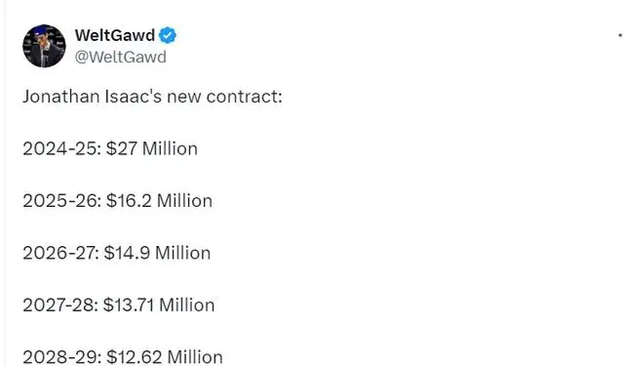This screenshot has width=624, height=366.
Task: Click the word "Million" on the 2025-26 line
Action: coord(184,201)
